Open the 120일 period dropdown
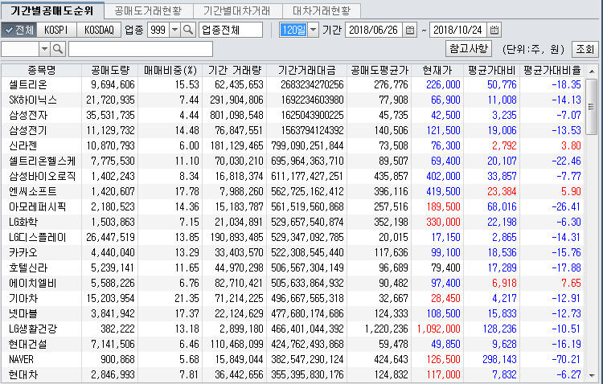Screen dimensions: 603x384 click(313, 31)
